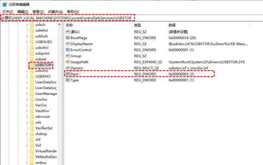Click the Type DWORD value icon
Image resolution: width=263 pixels, height=165 pixels.
click(x=68, y=80)
